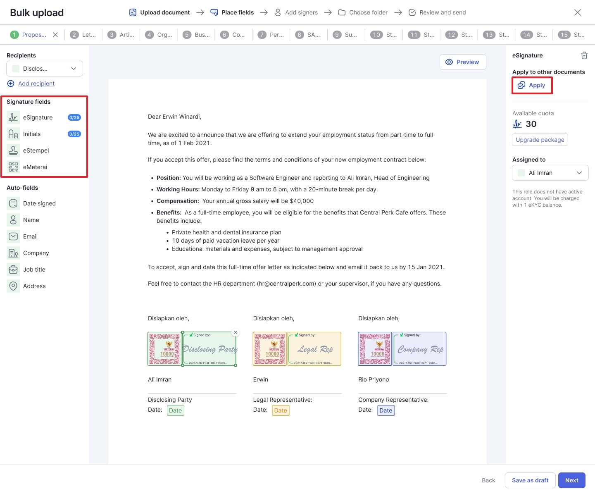Screen dimensions: 595x496
Task: Expand the Assigned to dropdown showing Ali Imran
Action: [550, 172]
